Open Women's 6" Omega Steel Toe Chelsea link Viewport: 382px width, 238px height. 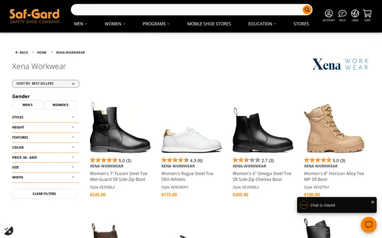[x=262, y=176]
